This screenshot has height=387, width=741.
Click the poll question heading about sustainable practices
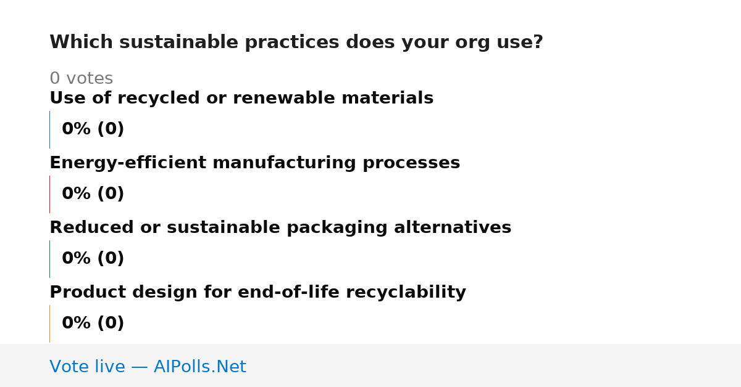click(x=296, y=43)
